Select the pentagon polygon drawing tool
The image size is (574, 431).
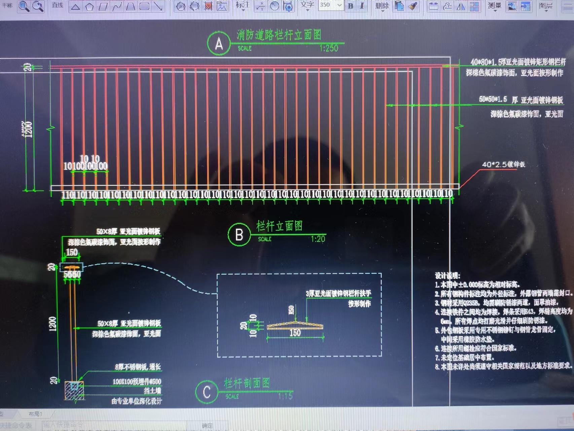(x=89, y=7)
